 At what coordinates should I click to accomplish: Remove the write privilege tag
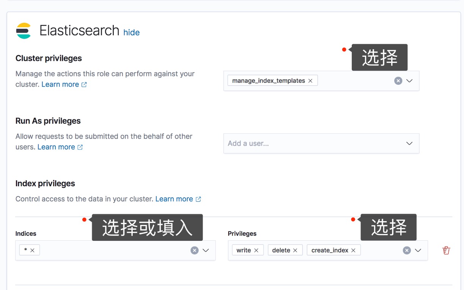pyautogui.click(x=257, y=250)
